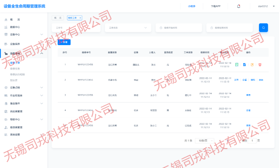Switch to the 概况 tab
Viewport: 279px width, 168px height.
pyautogui.click(x=58, y=18)
